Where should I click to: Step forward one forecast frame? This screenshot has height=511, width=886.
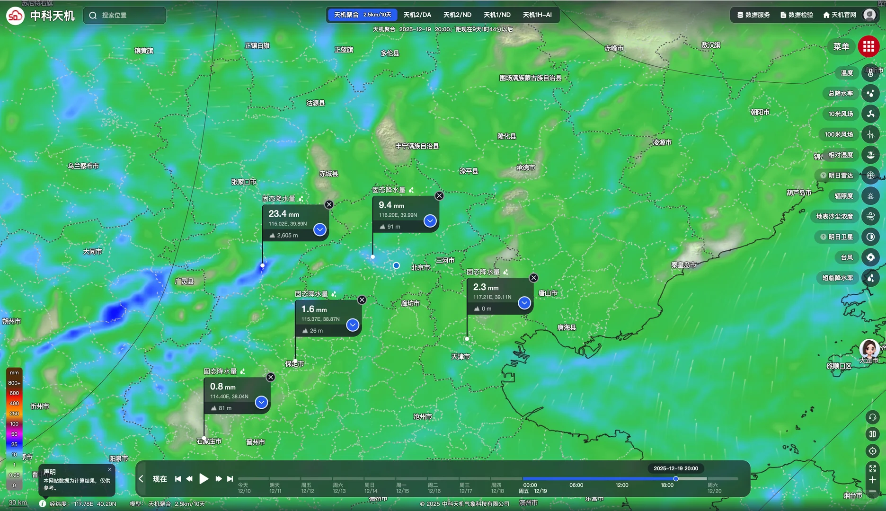pos(218,479)
